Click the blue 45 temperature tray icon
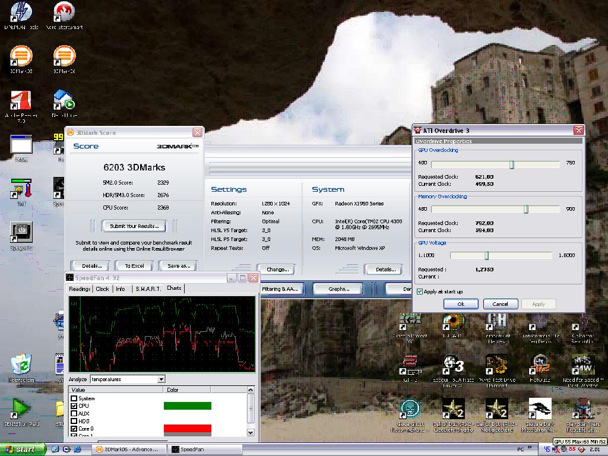Viewport: 608px width, 456px height. click(x=547, y=449)
